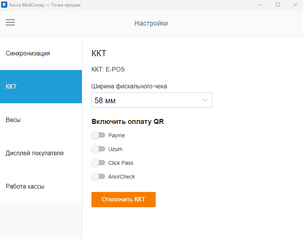Click the Настройки header title

pos(151,23)
